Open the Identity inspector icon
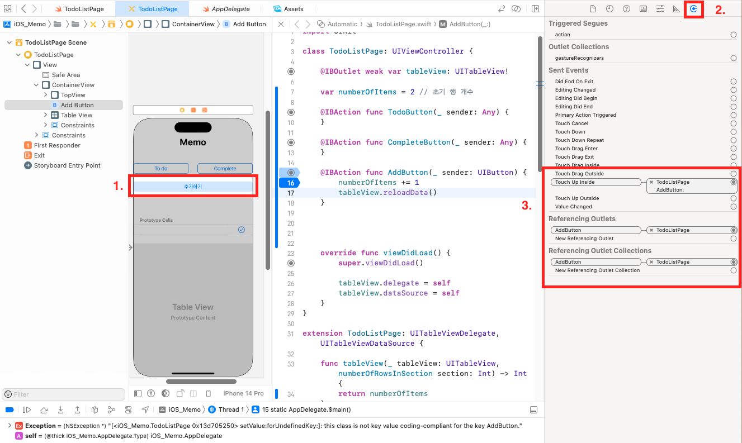Screen dimensions: 742x443 (x=643, y=9)
